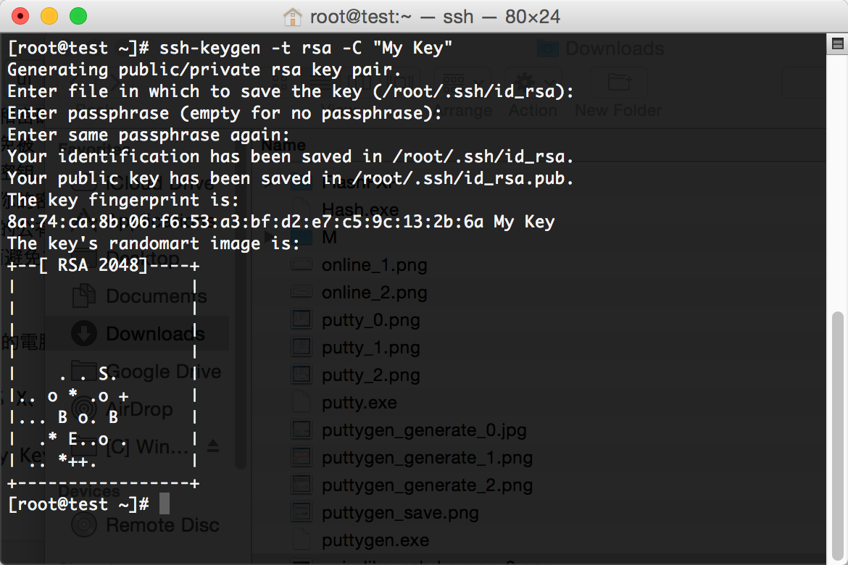Viewport: 848px width, 565px height.
Task: Click the 'The key fingerprint is:' line
Action: pyautogui.click(x=123, y=200)
